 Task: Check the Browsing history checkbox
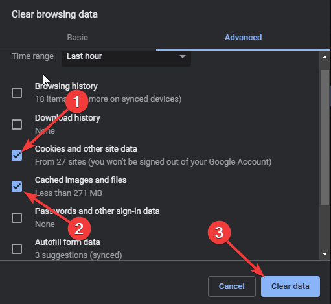pos(17,93)
